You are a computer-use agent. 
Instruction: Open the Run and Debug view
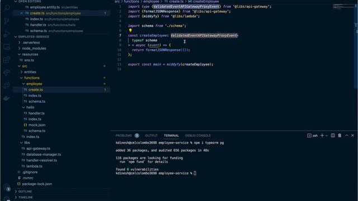[x=7, y=34]
